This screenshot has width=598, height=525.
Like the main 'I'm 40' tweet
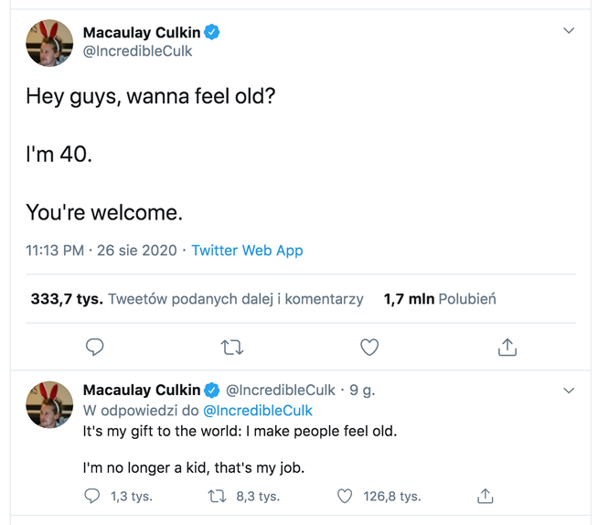click(x=369, y=348)
